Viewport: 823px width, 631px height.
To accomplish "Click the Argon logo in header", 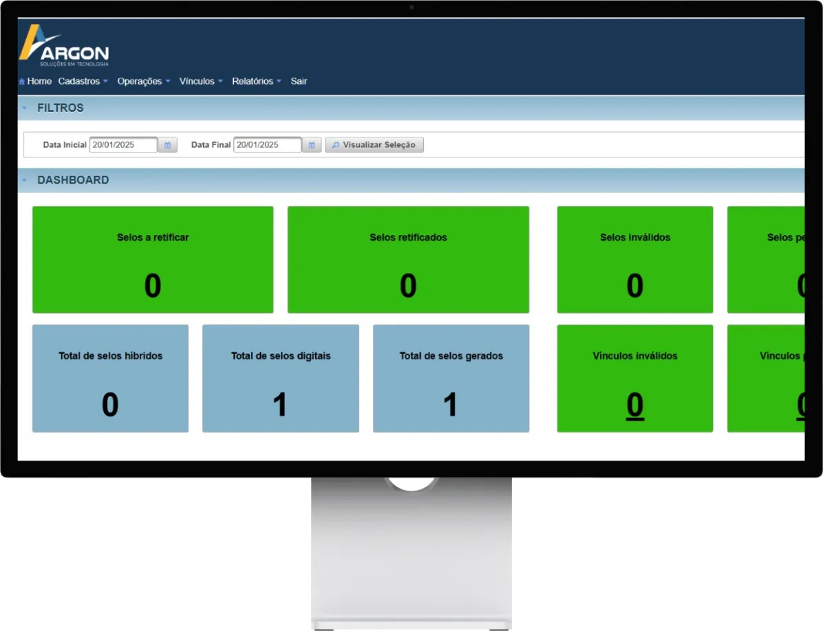I will pyautogui.click(x=63, y=47).
